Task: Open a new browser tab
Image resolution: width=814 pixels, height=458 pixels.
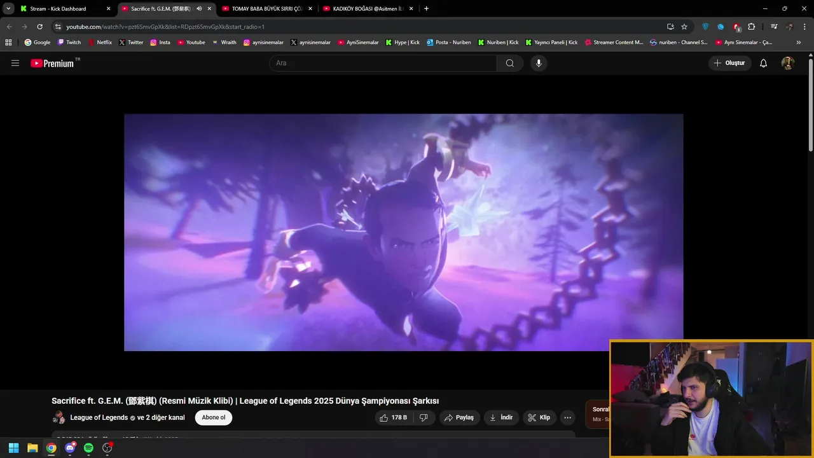Action: pyautogui.click(x=426, y=9)
